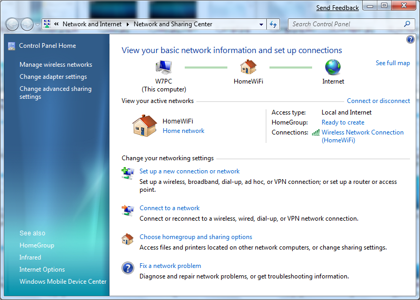Viewport: 420px width, 300px height.
Task: Click the homegroup house icon near sharing options
Action: (x=127, y=239)
